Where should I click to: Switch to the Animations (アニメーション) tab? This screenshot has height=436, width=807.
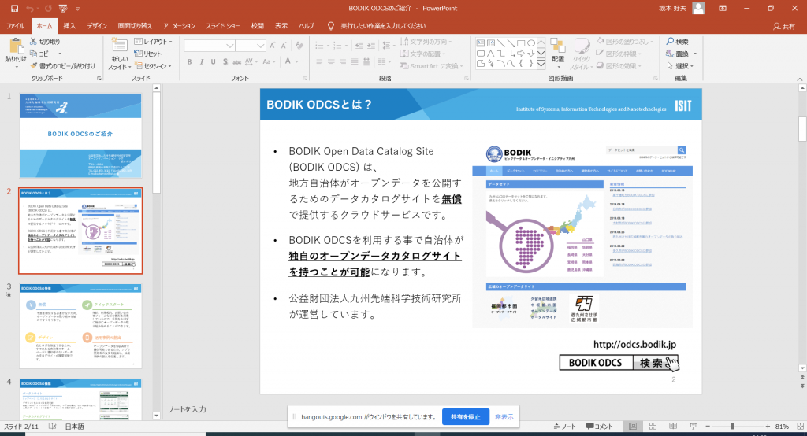point(179,26)
